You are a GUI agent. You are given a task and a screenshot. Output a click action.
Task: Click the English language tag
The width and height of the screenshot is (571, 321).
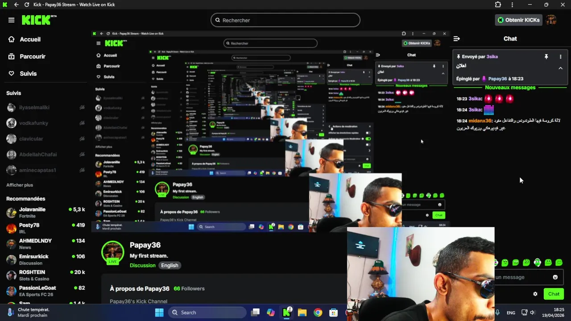(170, 265)
